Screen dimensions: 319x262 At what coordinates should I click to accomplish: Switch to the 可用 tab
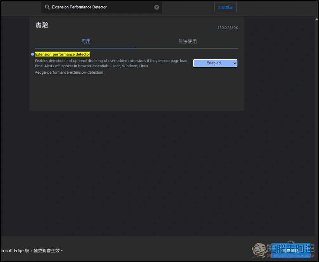pyautogui.click(x=86, y=41)
